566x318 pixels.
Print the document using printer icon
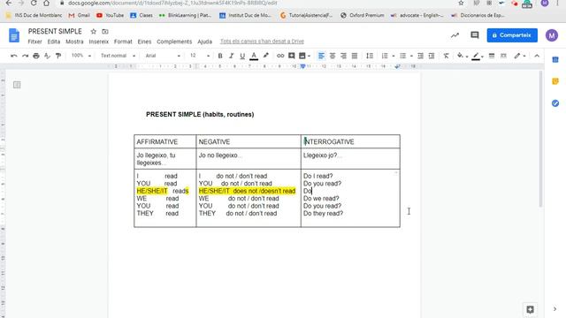pos(36,56)
